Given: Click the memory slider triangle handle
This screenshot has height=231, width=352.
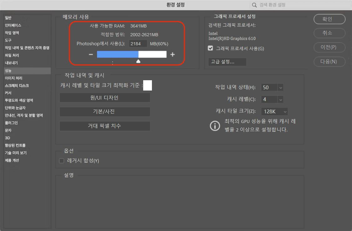Looking at the screenshot, I should point(138,61).
